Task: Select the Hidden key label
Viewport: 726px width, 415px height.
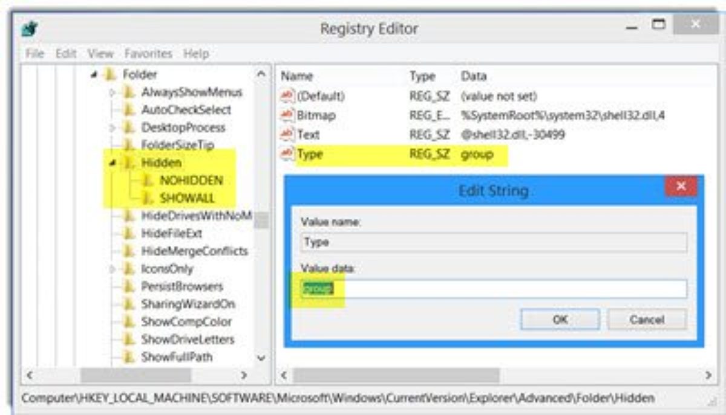Action: coord(161,163)
